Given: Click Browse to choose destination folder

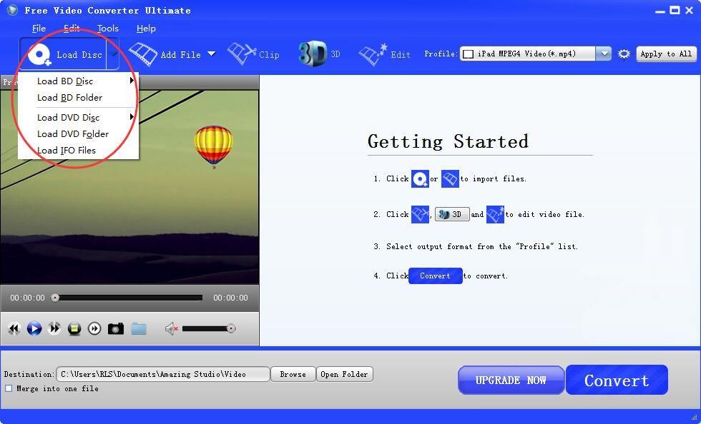Looking at the screenshot, I should (293, 374).
